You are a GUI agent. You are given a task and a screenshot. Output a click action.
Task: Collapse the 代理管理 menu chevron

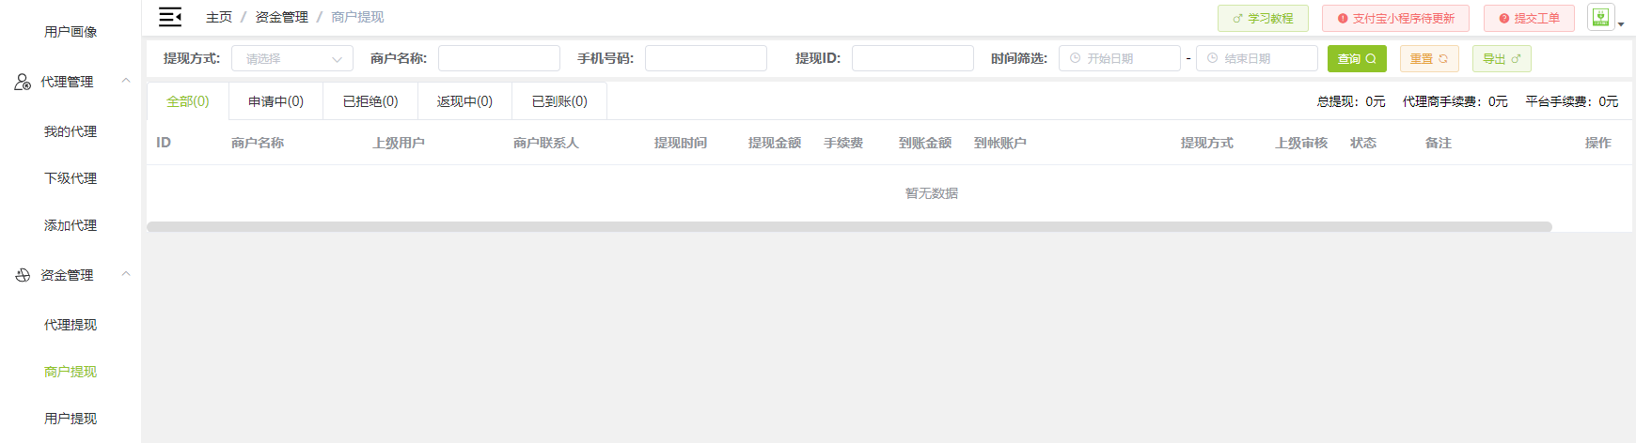126,81
